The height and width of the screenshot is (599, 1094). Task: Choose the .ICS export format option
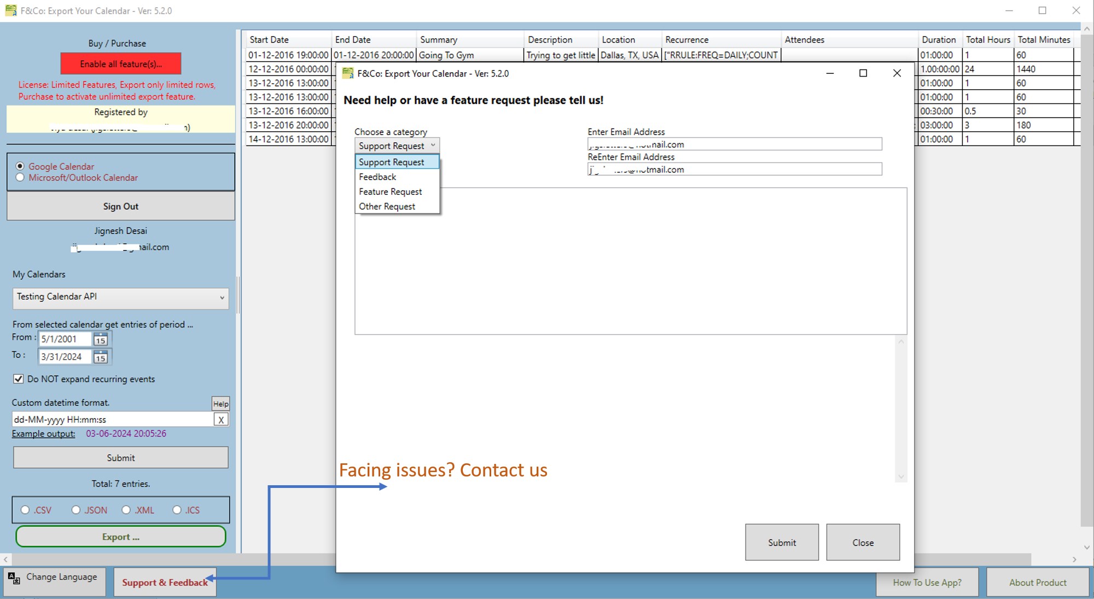177,510
